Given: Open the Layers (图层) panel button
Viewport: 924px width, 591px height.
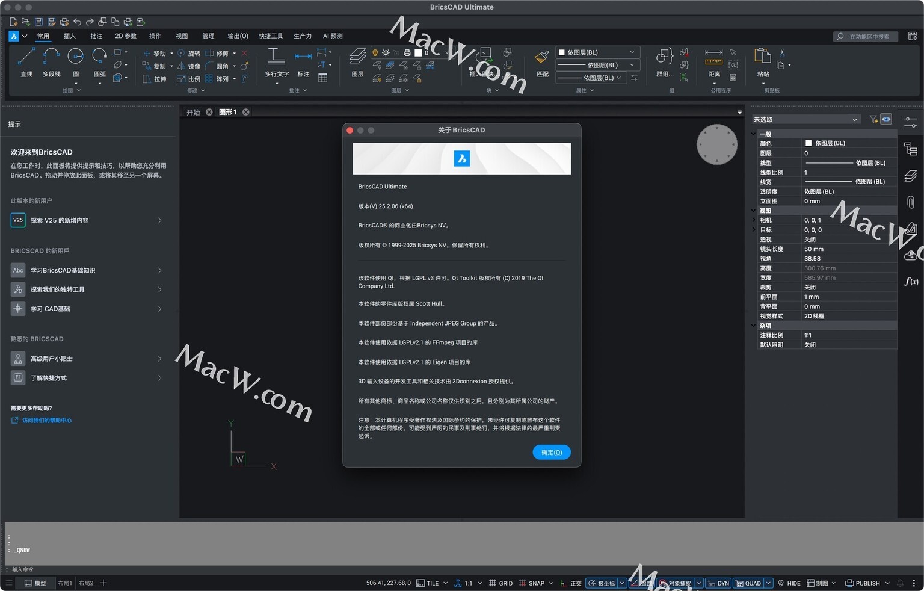Looking at the screenshot, I should (x=357, y=62).
